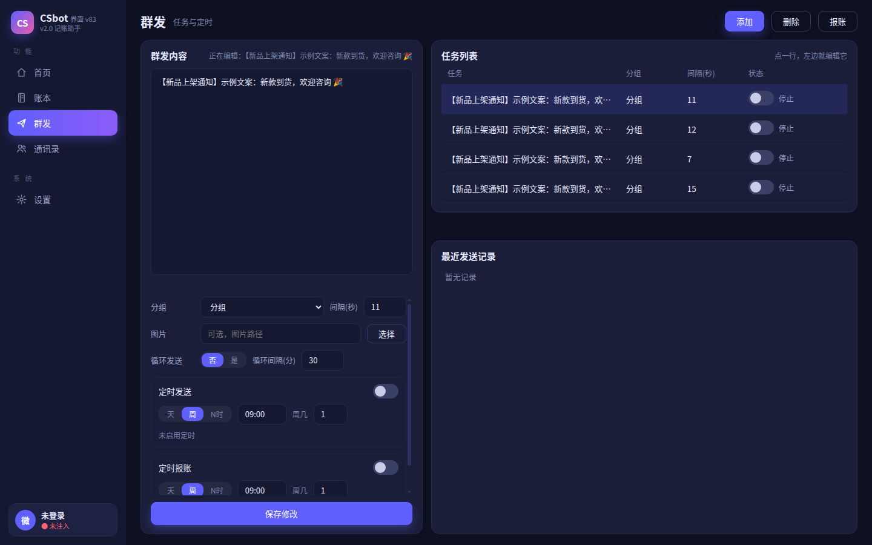Choose N时 in 定时发送 period selector
872x545 pixels.
coord(217,414)
